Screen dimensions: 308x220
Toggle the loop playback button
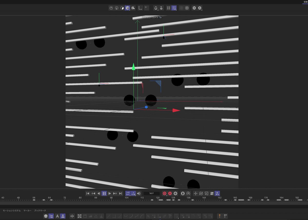point(128,193)
